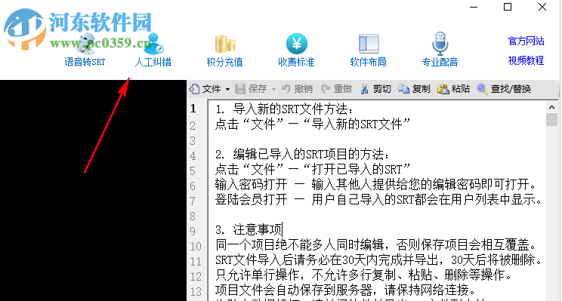562x301 pixels.
Task: Click the 粘贴 paste button
Action: [453, 89]
